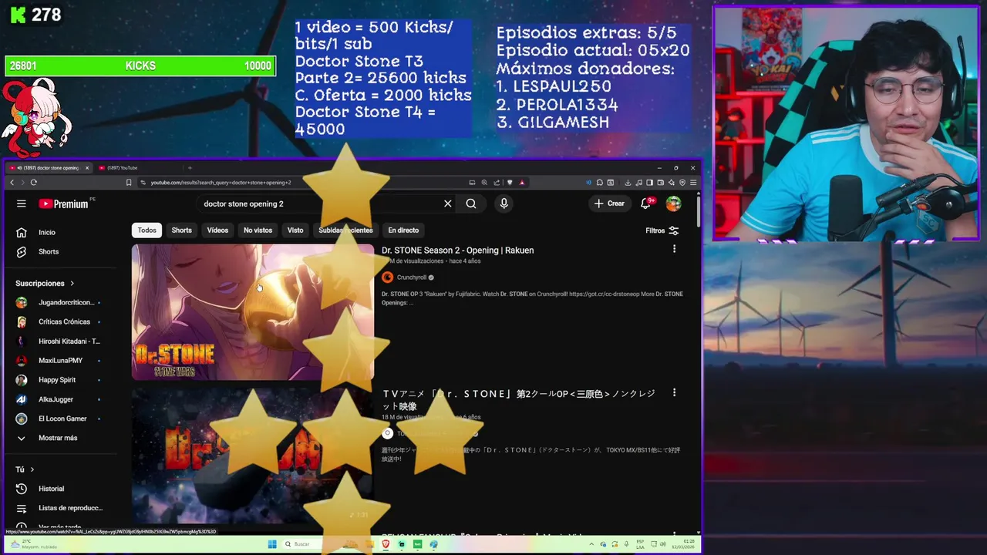Open the YouTube guide hamburger menu
Viewport: 987px width, 555px height.
[22, 203]
